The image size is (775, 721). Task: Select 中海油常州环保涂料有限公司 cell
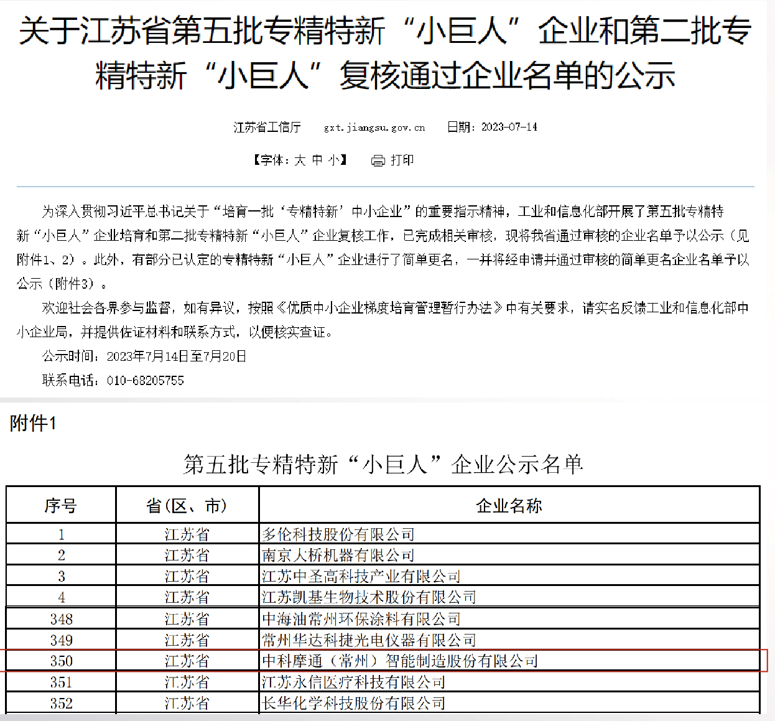tap(509, 619)
